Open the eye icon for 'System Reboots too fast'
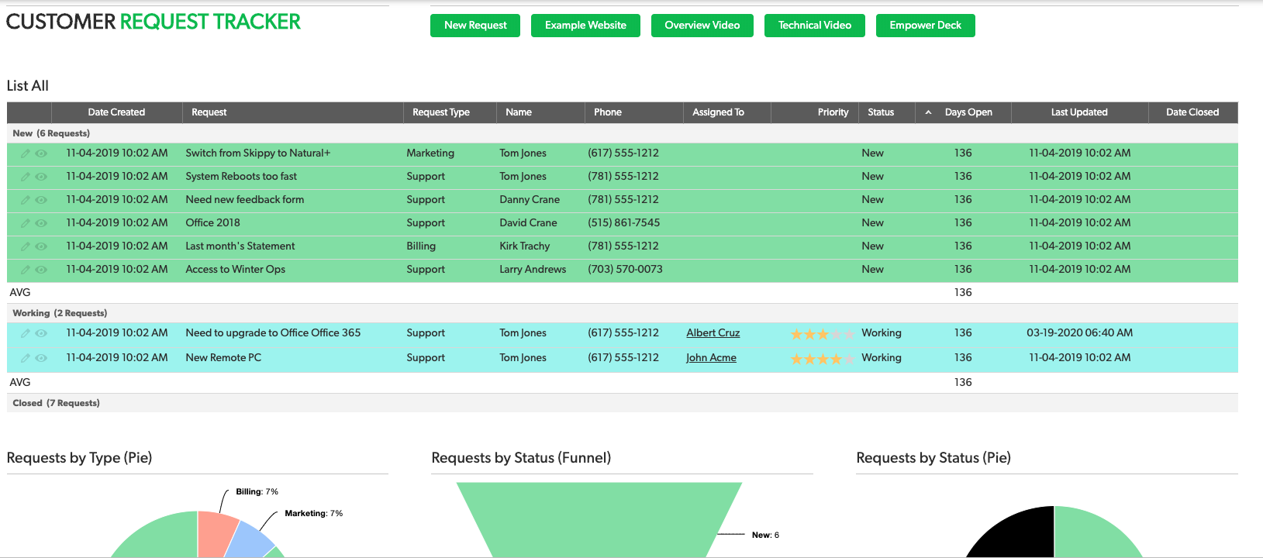Image resolution: width=1263 pixels, height=558 pixels. (x=41, y=177)
